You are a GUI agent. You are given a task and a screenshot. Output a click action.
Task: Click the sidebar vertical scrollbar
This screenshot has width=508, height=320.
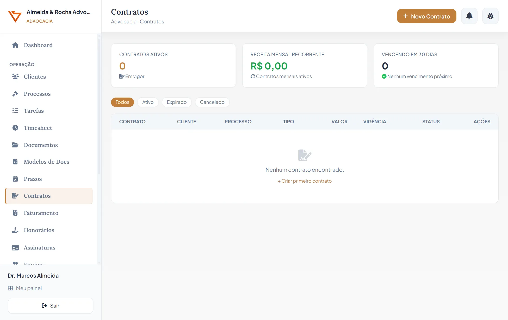99,107
